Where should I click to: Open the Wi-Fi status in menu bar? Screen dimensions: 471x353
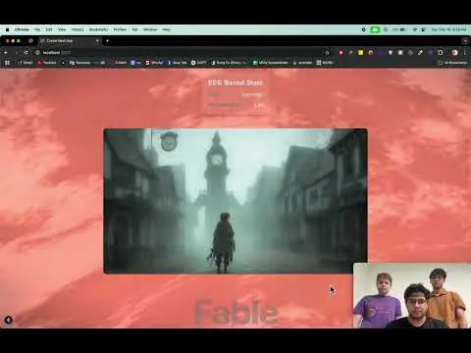pos(415,29)
